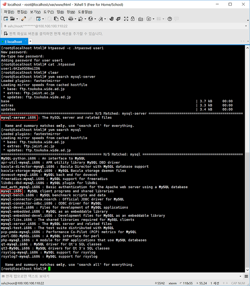Open the keyboard mapping icon
Viewport: 250px width, 286px height.
click(141, 19)
